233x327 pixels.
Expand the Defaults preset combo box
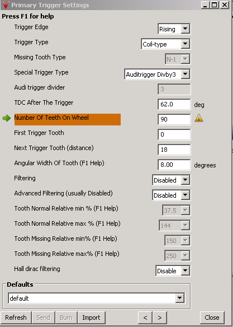96,298
